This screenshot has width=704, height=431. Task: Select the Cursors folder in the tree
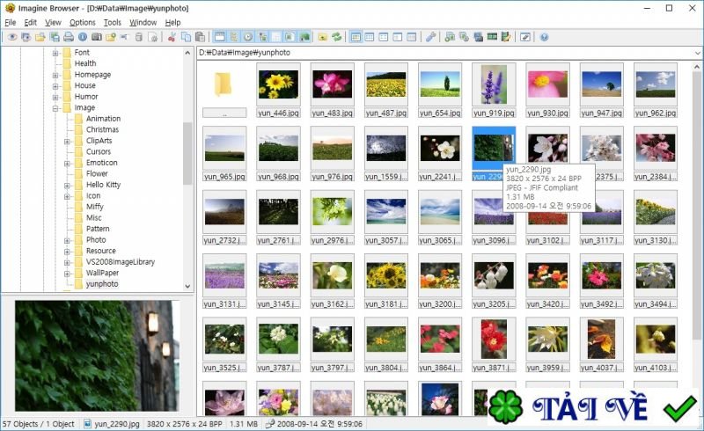[x=99, y=152]
